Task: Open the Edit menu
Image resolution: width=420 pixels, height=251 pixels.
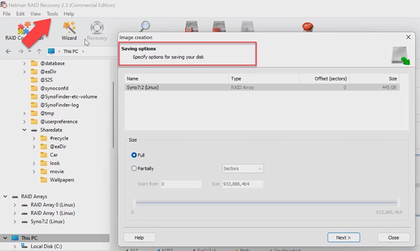Action: click(x=20, y=14)
